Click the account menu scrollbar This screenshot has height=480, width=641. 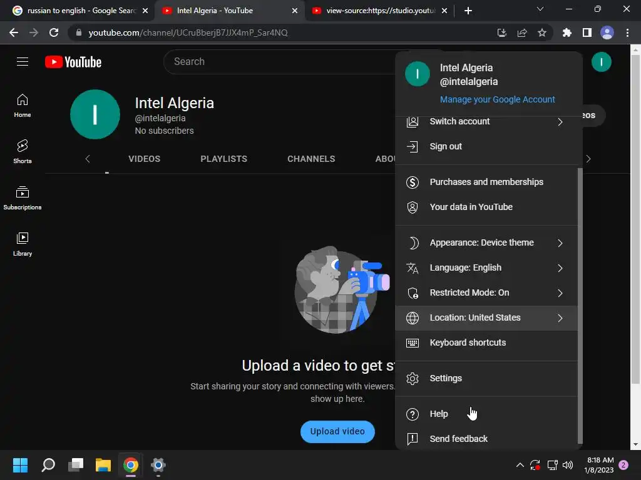tap(580, 306)
